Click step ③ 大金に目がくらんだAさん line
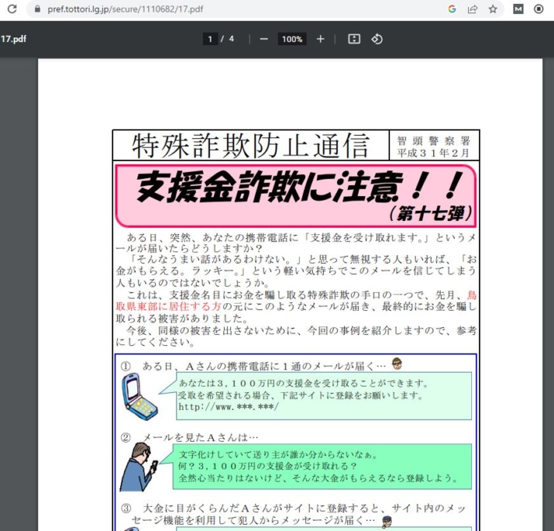554x531 pixels. pos(293,508)
